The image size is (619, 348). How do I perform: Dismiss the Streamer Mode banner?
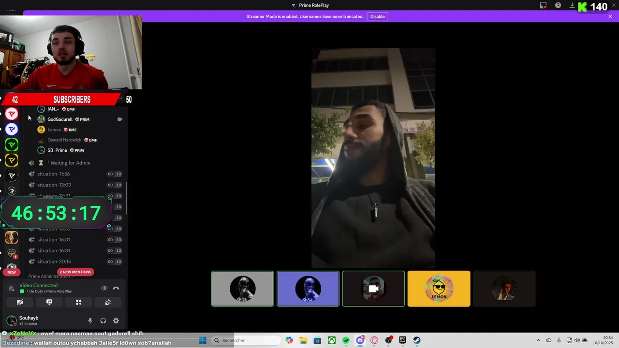(610, 16)
